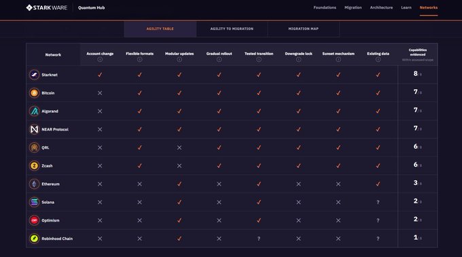Click the QRL Modular updates cross mark
The image size is (462, 257).
click(x=179, y=148)
